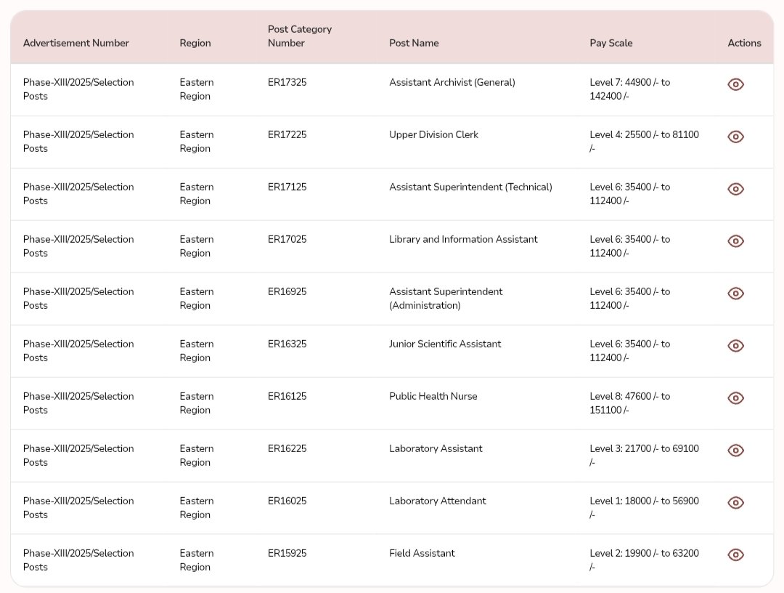View Laboratory Assistant post details
Screen dimensions: 784x593
(735, 451)
